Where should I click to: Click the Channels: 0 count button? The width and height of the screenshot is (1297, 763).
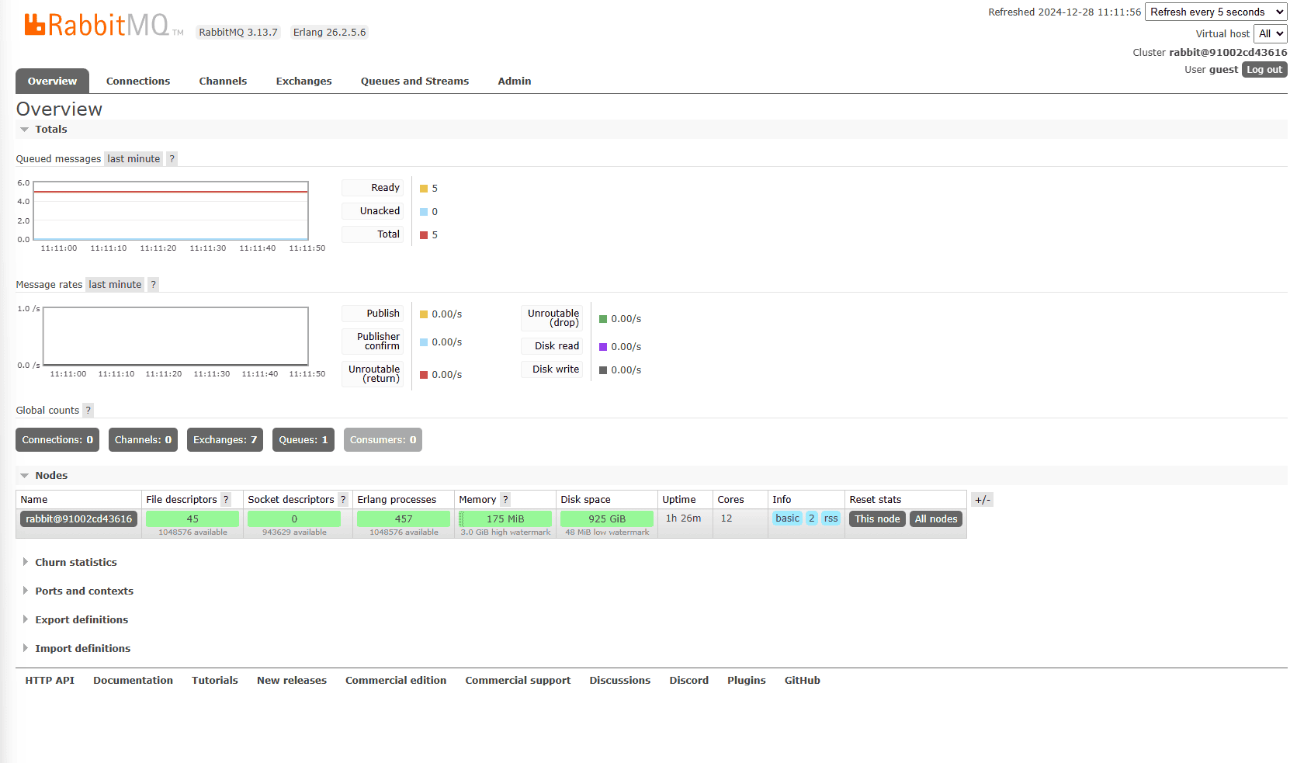[x=143, y=439]
